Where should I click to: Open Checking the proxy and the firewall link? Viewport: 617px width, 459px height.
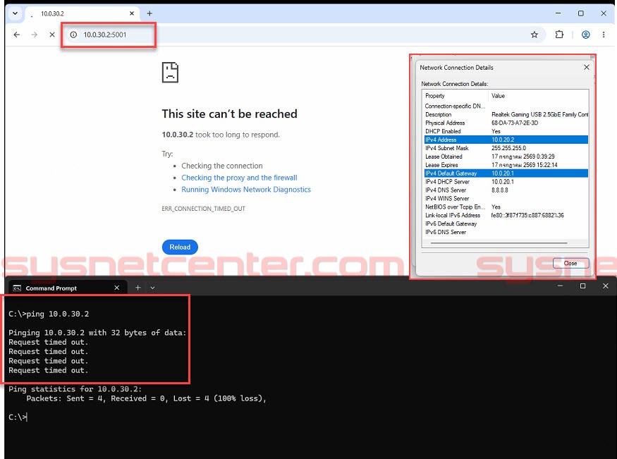coord(239,178)
